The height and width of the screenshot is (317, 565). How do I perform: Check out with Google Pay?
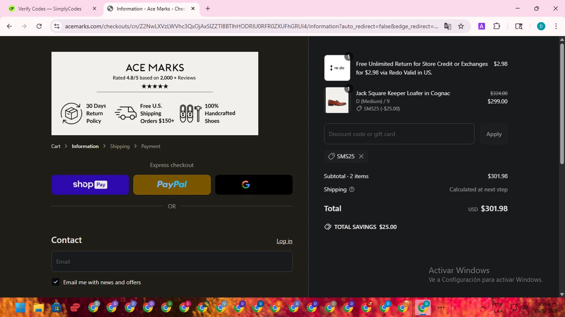254,185
